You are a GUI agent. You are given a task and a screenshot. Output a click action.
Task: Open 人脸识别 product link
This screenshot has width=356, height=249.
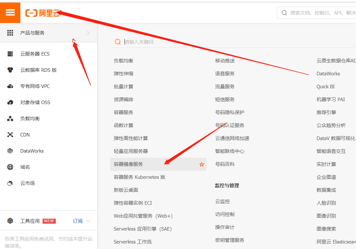click(326, 203)
